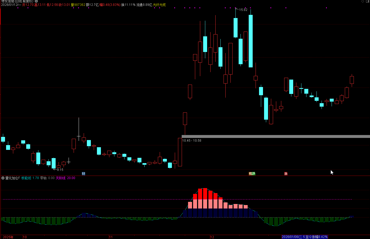Click the 2025年 year label on axis
Image resolution: width=370 pixels, height=239 pixels.
click(8, 237)
